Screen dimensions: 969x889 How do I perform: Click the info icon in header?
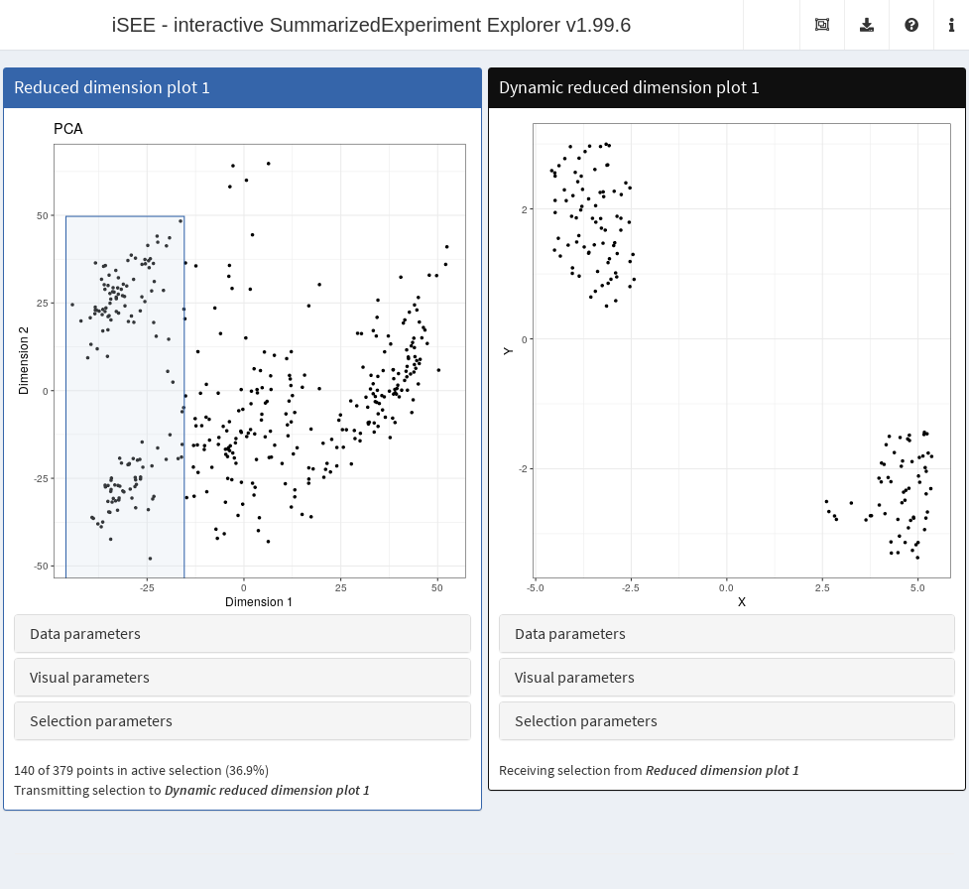[x=951, y=25]
